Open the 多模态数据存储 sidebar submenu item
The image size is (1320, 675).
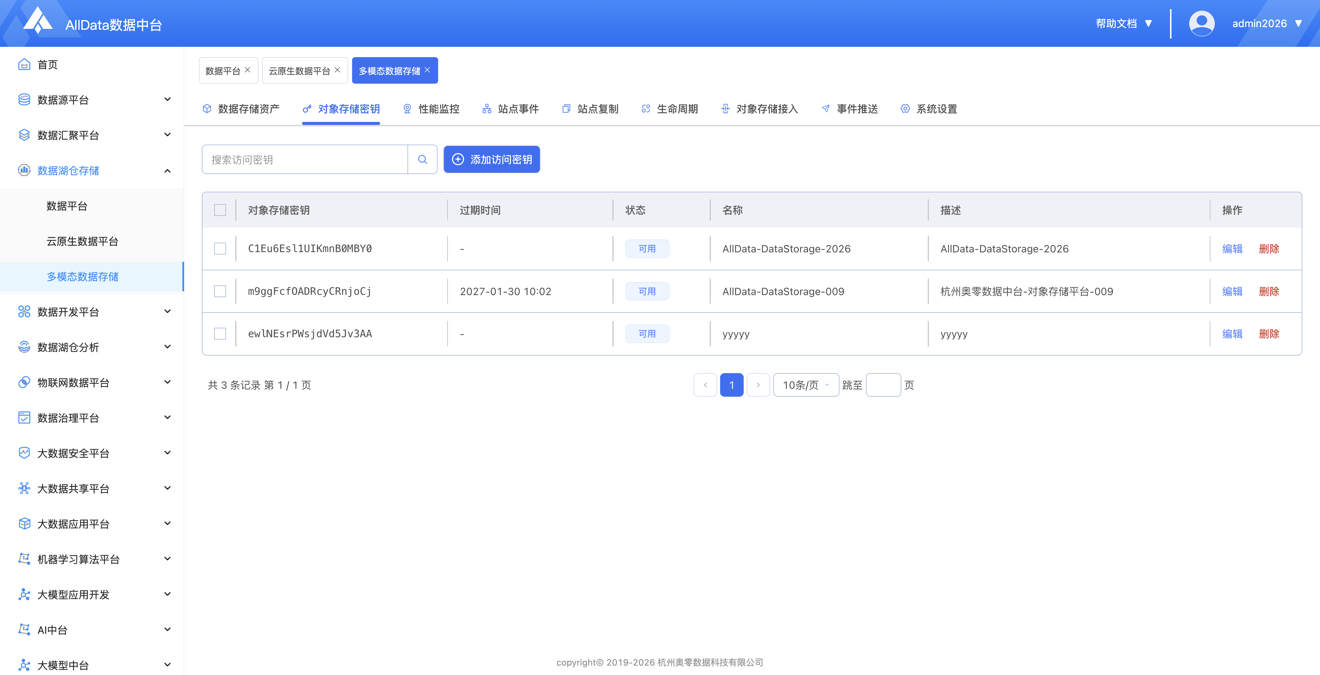point(92,276)
